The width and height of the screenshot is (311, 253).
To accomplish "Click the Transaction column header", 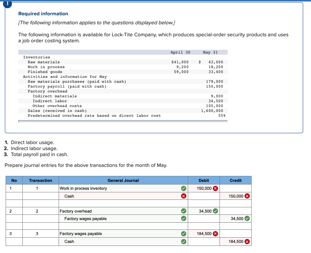I will [40, 180].
